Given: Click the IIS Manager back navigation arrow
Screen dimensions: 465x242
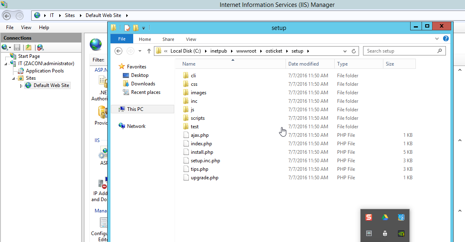Looking at the screenshot, I should coord(7,16).
